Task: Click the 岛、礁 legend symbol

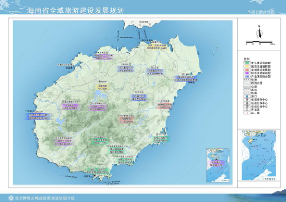Action: click(247, 113)
